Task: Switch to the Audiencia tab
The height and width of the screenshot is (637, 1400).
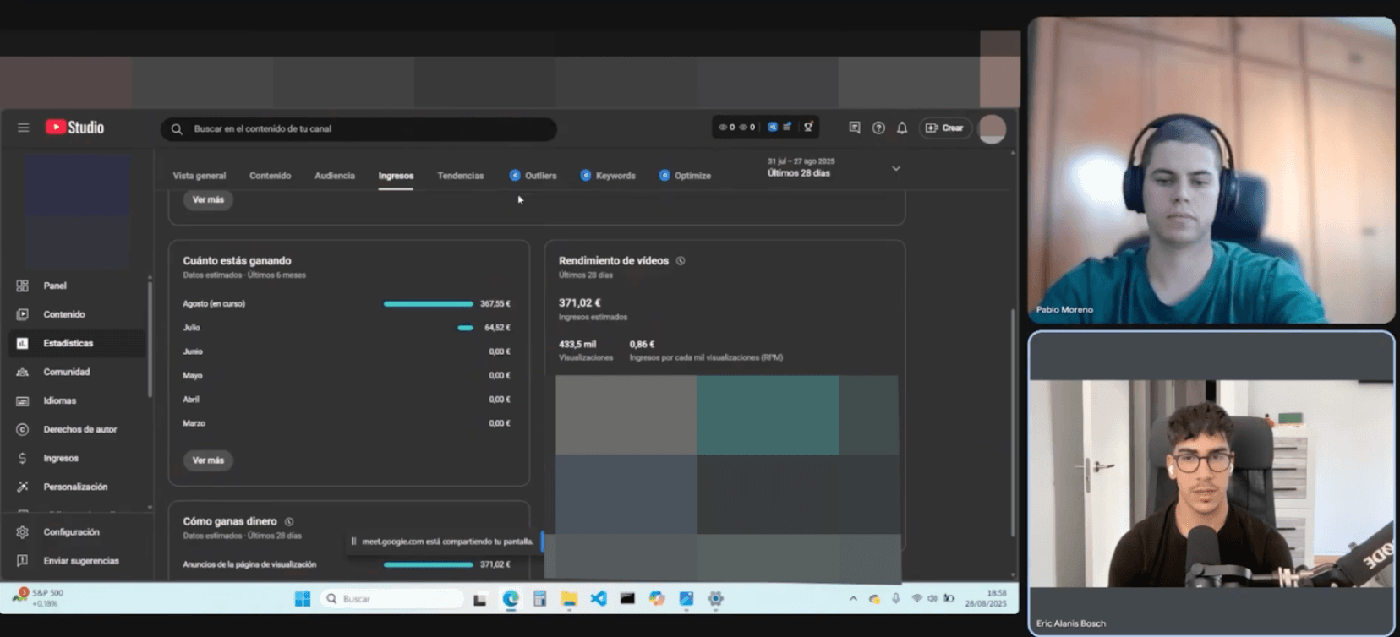Action: click(x=335, y=176)
